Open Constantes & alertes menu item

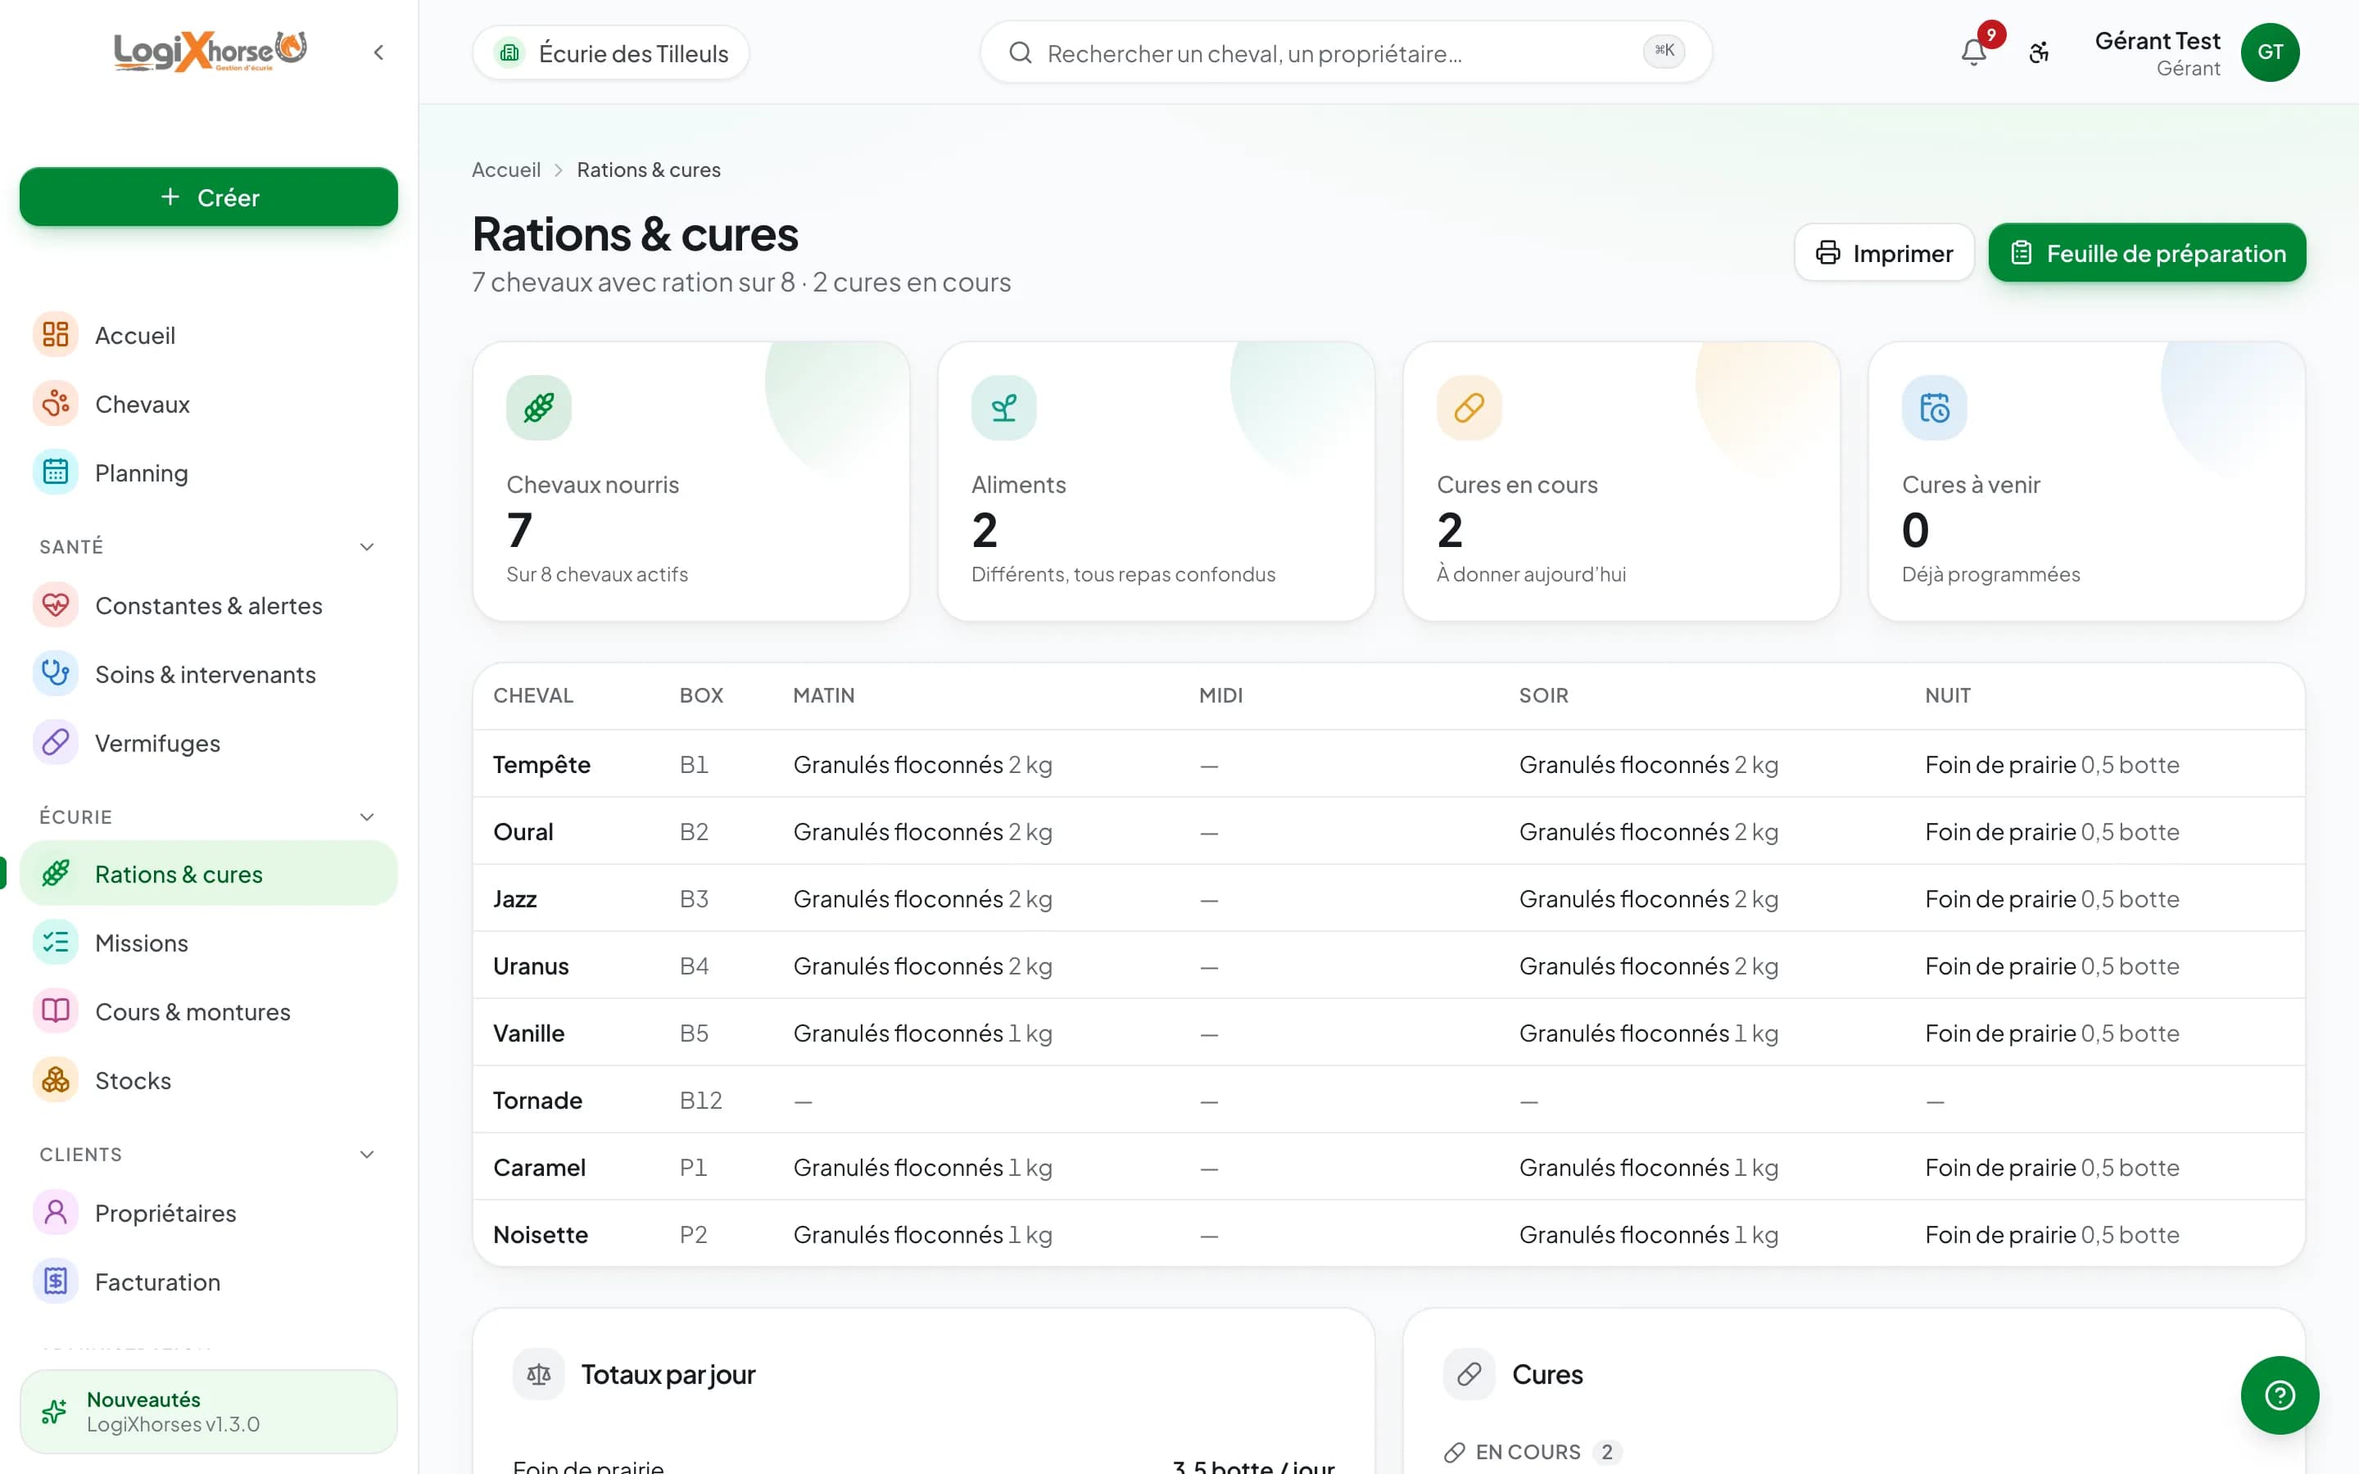coord(209,605)
